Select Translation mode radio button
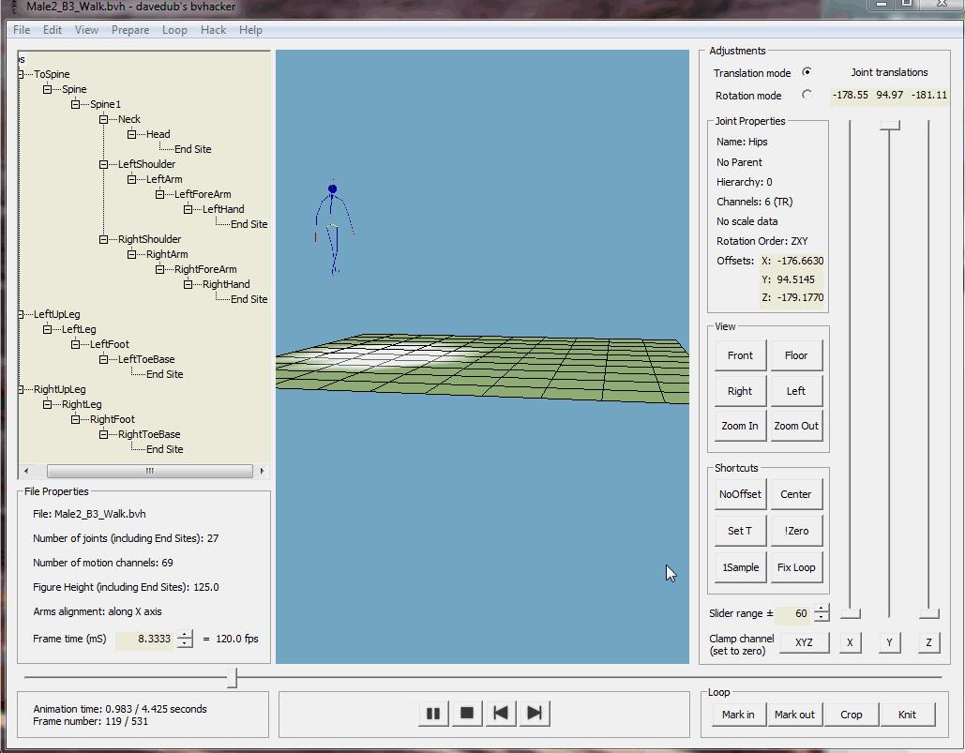 pyautogui.click(x=807, y=72)
